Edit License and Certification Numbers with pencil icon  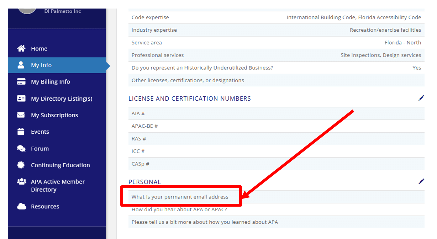click(421, 98)
